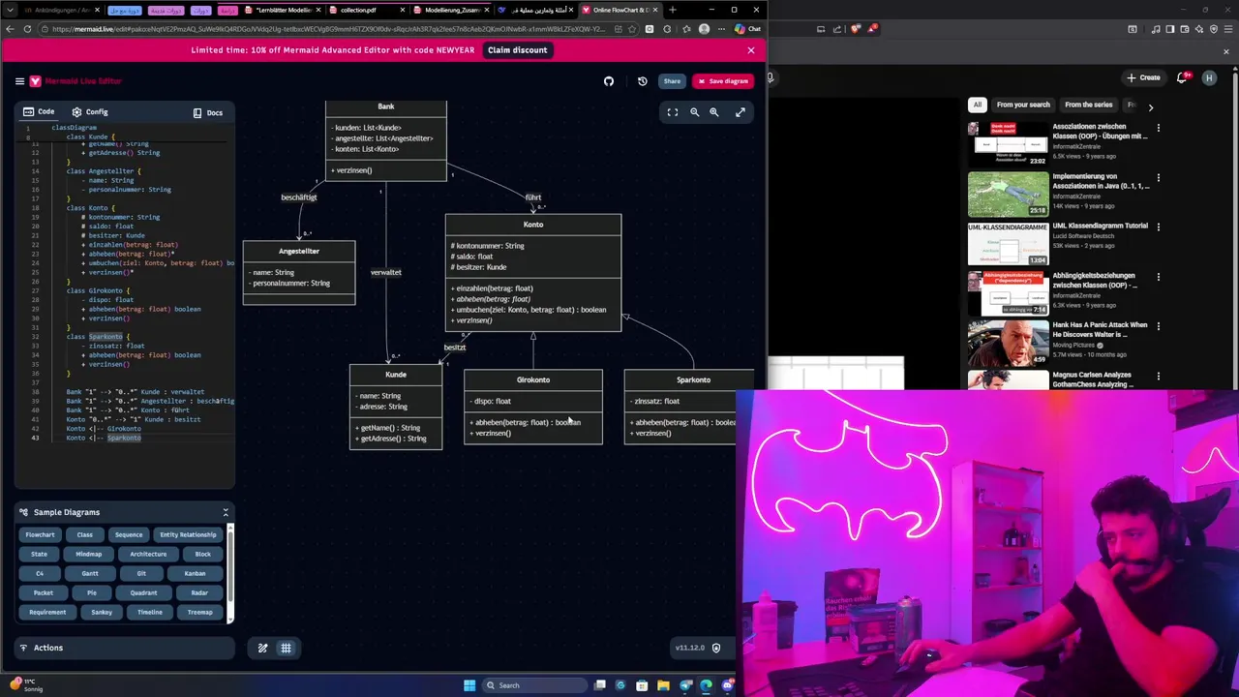Select the From your search chip

tap(1023, 105)
